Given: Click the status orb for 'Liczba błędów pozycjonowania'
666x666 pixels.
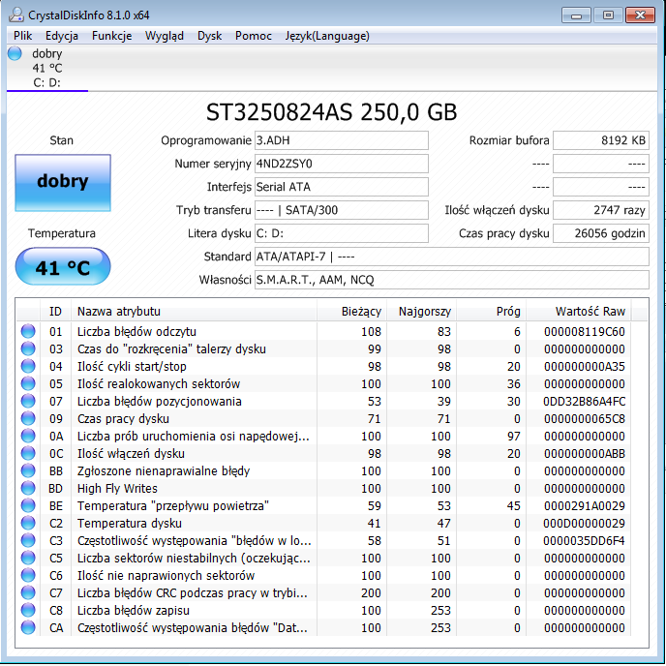Looking at the screenshot, I should [29, 402].
